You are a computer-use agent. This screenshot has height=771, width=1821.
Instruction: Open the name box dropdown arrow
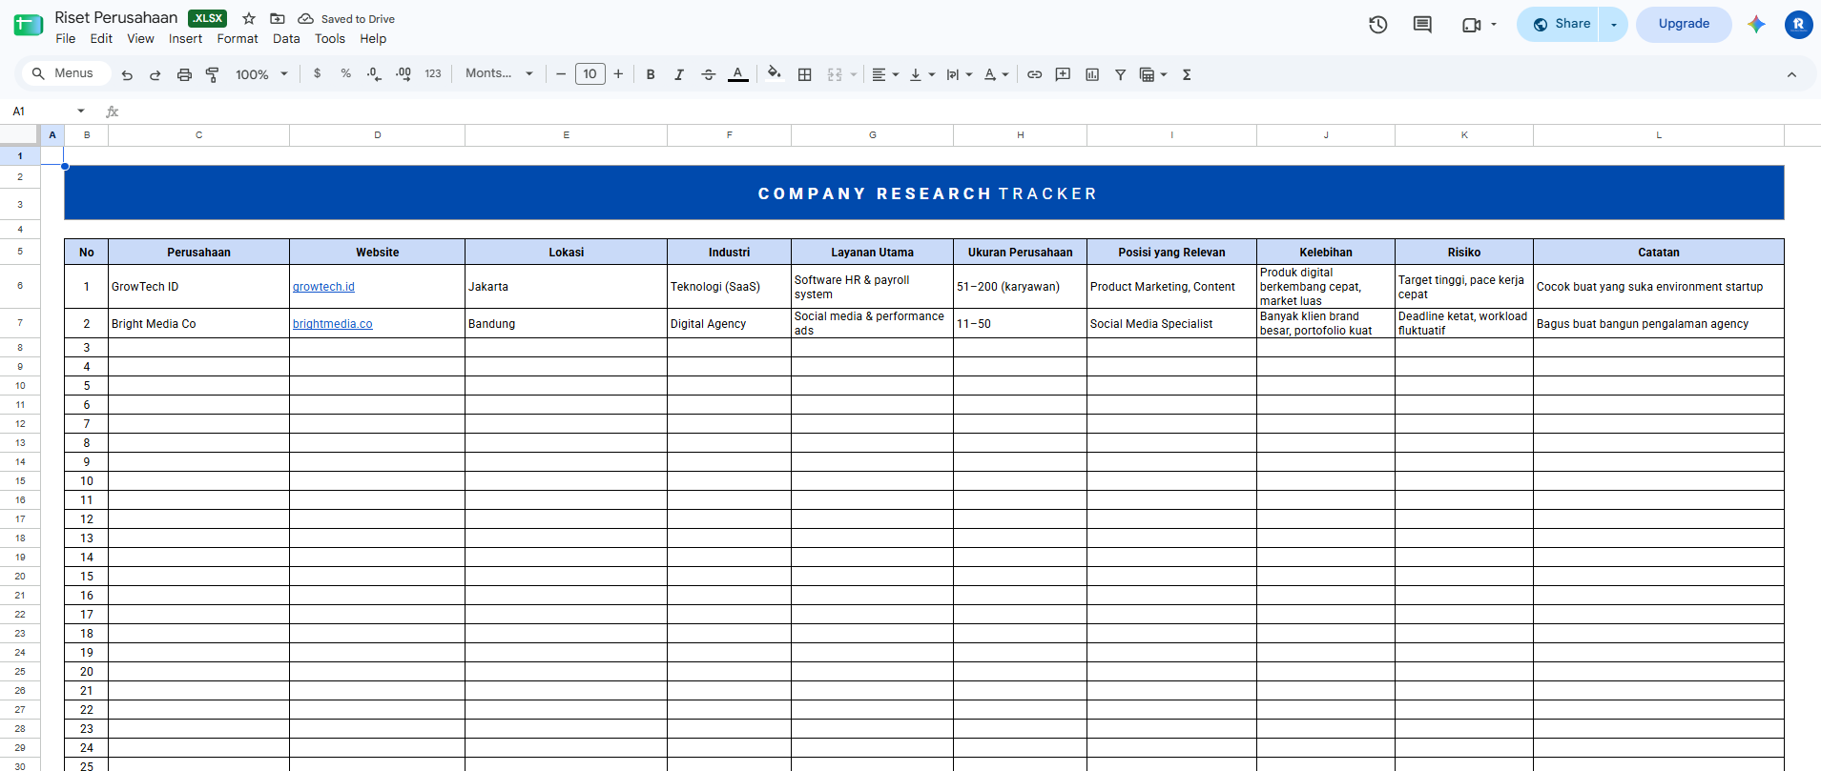click(x=81, y=112)
